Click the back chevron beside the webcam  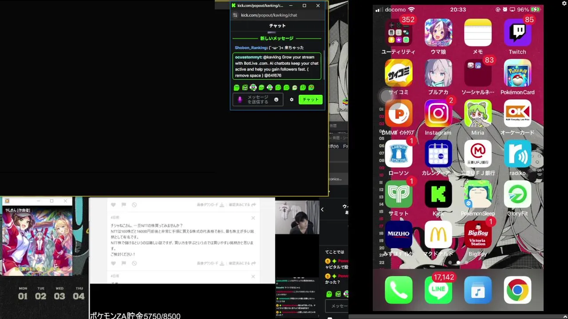tap(322, 210)
